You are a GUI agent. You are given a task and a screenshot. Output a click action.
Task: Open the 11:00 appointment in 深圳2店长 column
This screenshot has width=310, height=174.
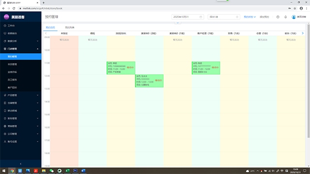pyautogui.click(x=121, y=68)
